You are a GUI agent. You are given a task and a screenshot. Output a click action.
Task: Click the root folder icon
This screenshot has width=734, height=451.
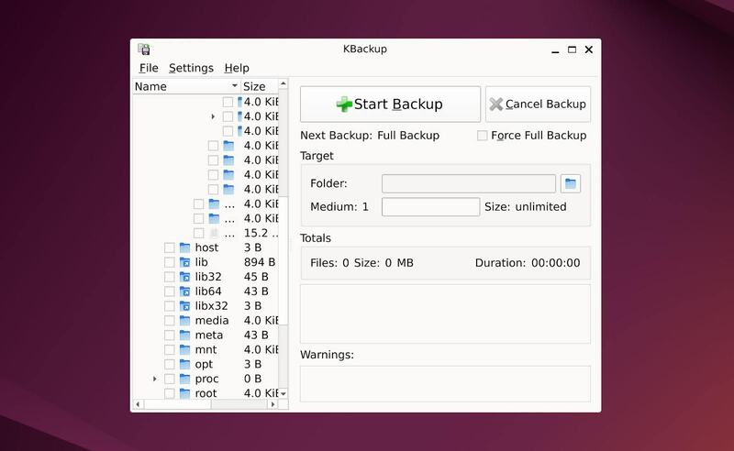pyautogui.click(x=185, y=393)
